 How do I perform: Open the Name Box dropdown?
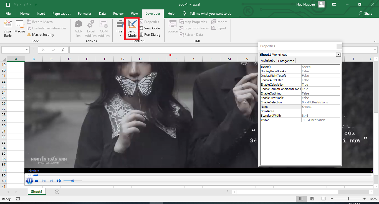tap(26, 50)
